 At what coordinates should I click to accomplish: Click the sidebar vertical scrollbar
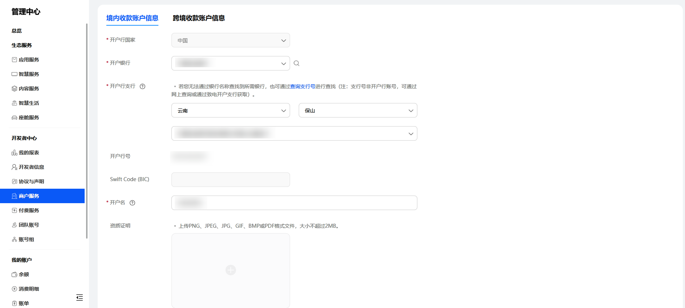[87, 131]
